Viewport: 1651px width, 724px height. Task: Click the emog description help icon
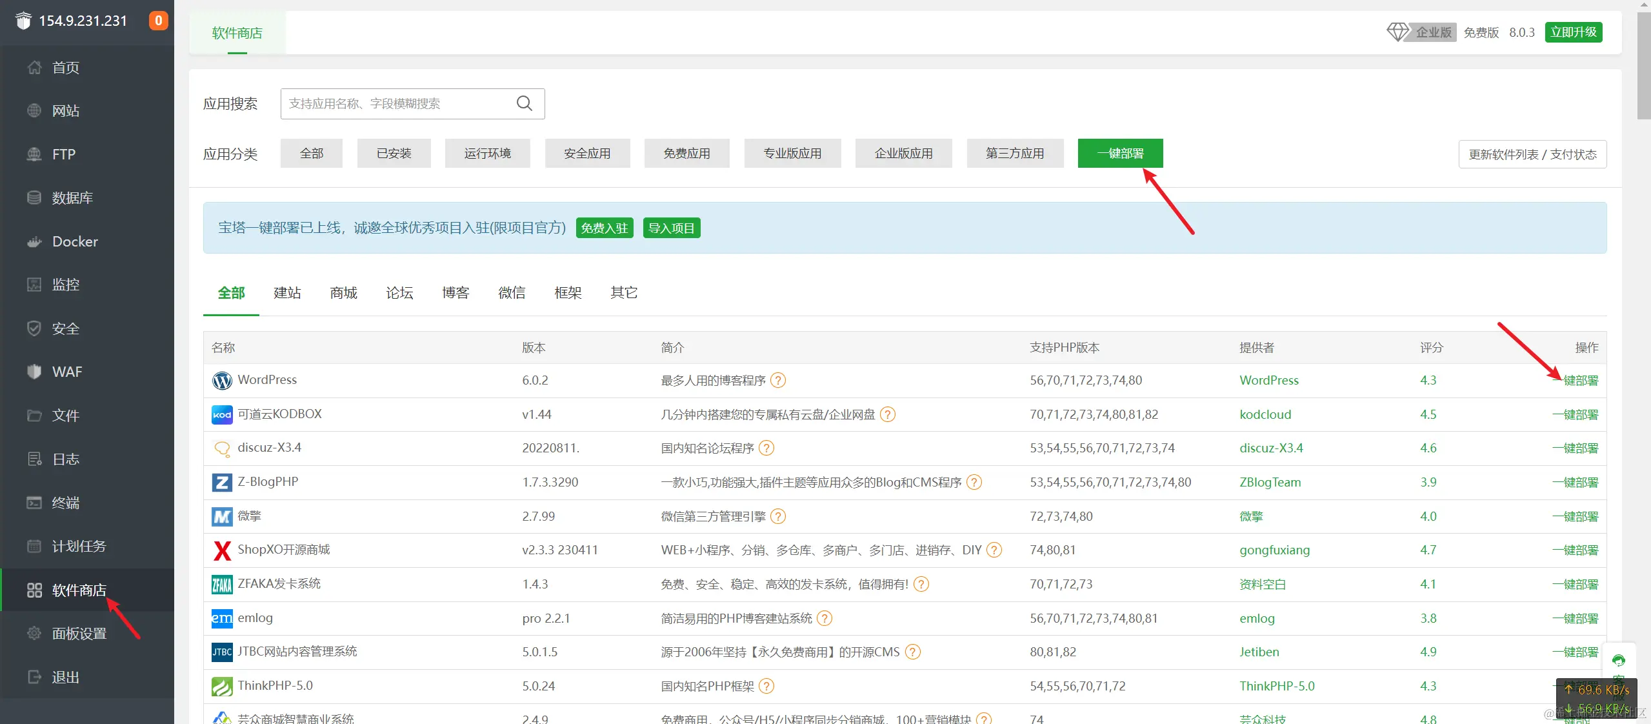tap(825, 618)
